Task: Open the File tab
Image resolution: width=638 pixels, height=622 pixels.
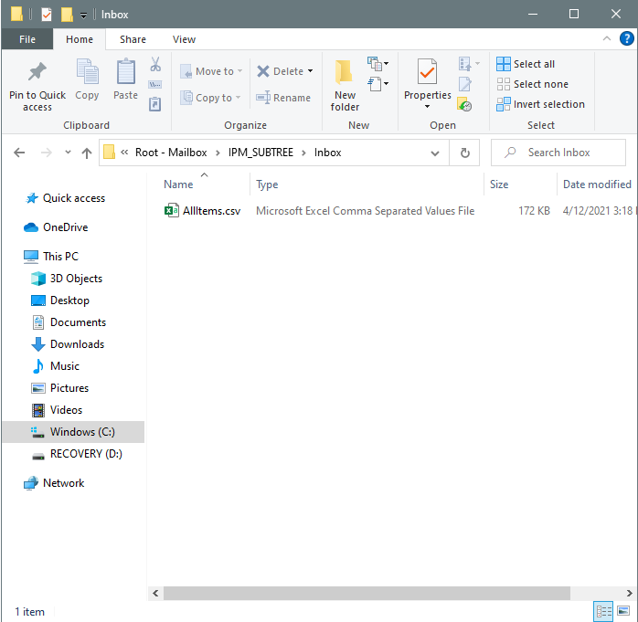Action: 27,39
